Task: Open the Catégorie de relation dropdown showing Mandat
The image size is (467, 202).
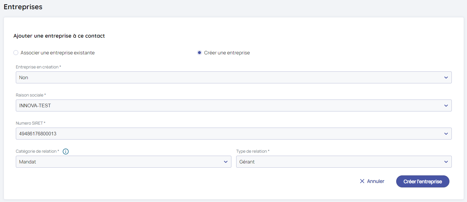Action: [x=119, y=162]
